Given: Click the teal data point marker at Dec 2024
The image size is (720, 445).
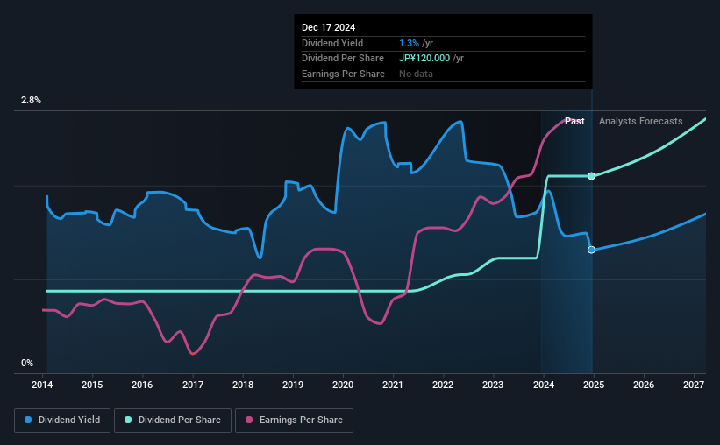Looking at the screenshot, I should click(591, 176).
